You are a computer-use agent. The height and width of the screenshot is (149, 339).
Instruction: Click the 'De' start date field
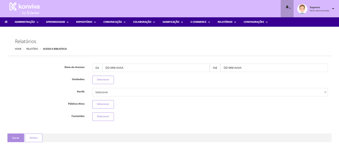(156, 68)
